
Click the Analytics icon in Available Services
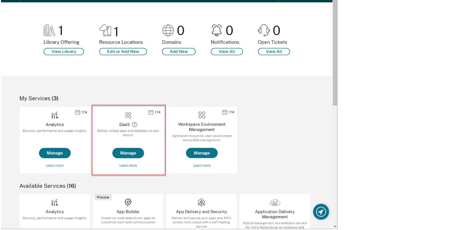[x=54, y=203]
